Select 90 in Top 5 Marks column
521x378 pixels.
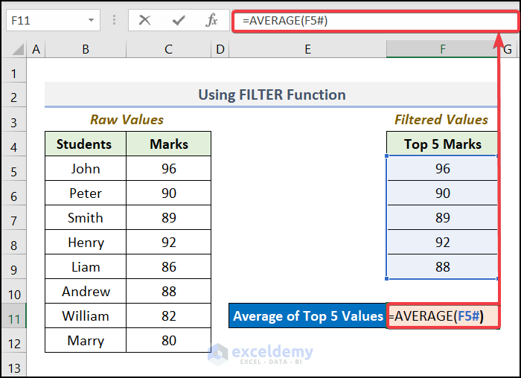tap(442, 193)
